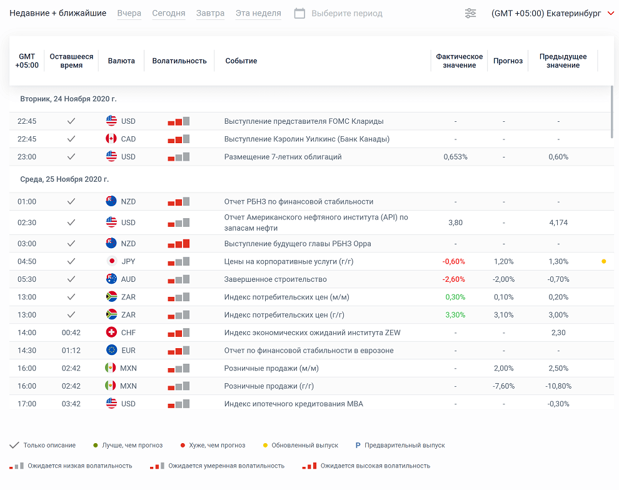Open event Индекс экономических ожиданий института ZEW
This screenshot has width=619, height=490.
tap(312, 332)
